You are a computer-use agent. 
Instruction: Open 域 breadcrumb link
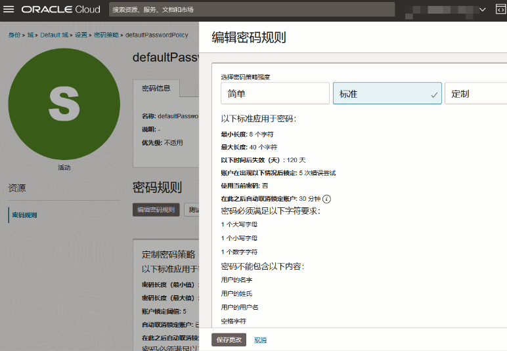pyautogui.click(x=30, y=35)
